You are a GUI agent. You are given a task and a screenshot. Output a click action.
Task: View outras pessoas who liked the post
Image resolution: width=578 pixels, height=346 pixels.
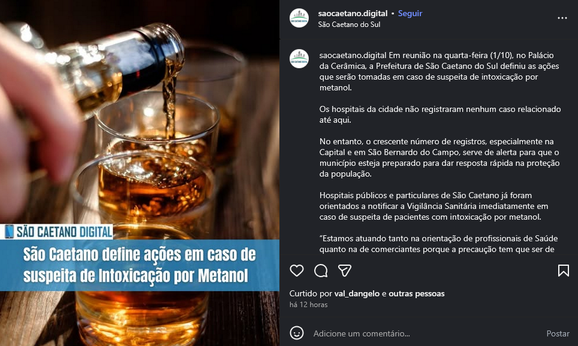(417, 293)
